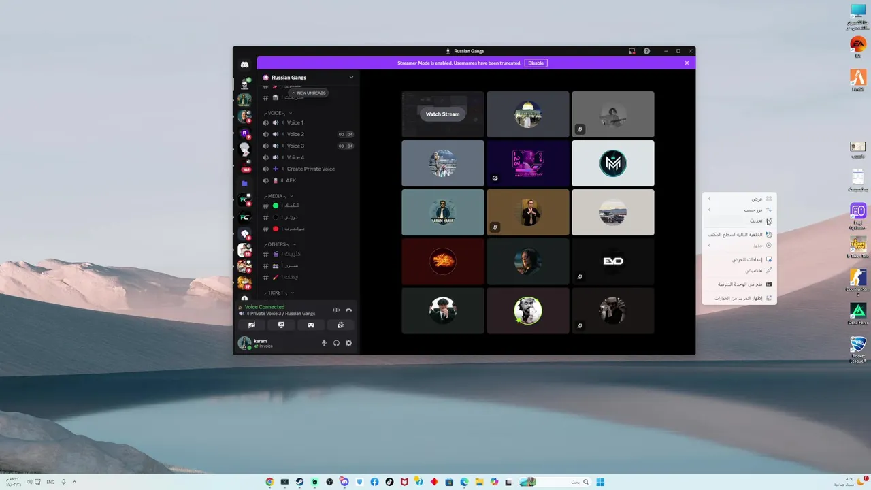Choose next desktop background menu entry
The image size is (871, 490).
(x=739, y=234)
